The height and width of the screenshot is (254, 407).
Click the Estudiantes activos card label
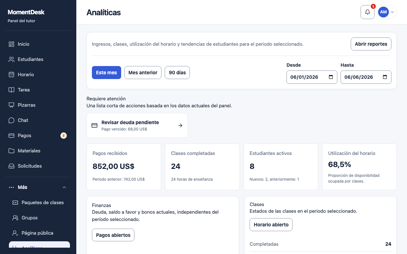[271, 153]
